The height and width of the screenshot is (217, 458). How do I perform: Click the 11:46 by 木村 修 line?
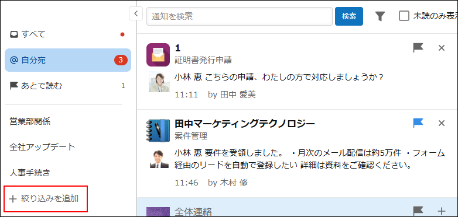[x=211, y=183]
